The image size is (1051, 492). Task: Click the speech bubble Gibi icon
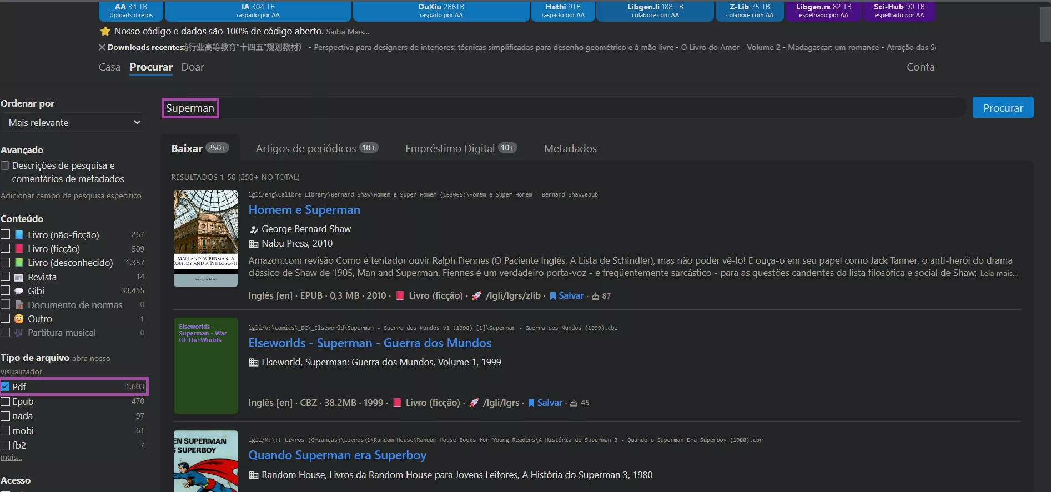19,291
